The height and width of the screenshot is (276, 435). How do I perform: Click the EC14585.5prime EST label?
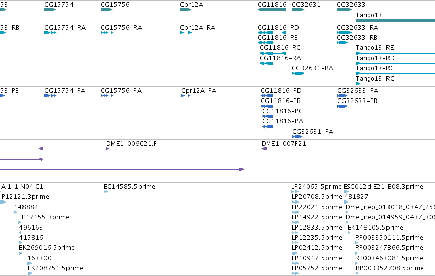129,187
